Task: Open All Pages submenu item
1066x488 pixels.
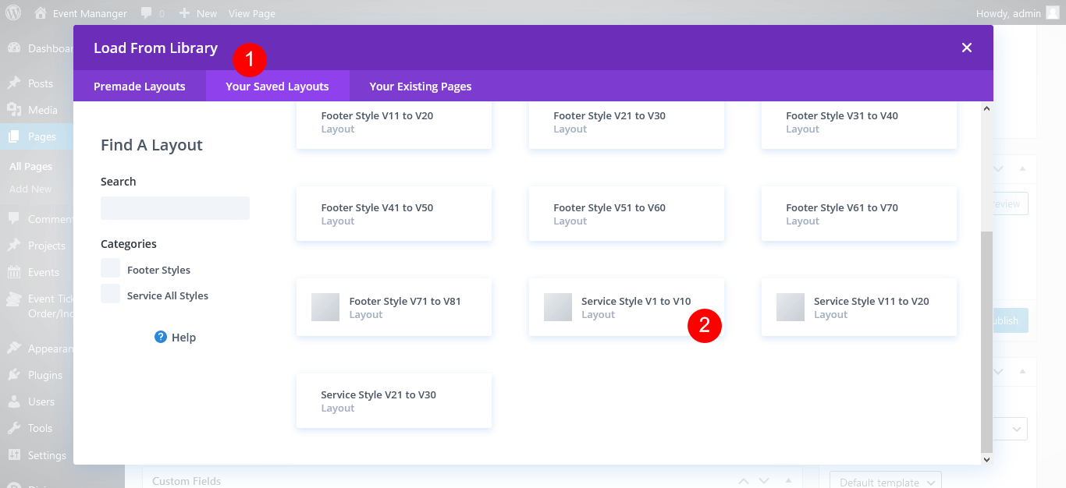Action: coord(30,166)
